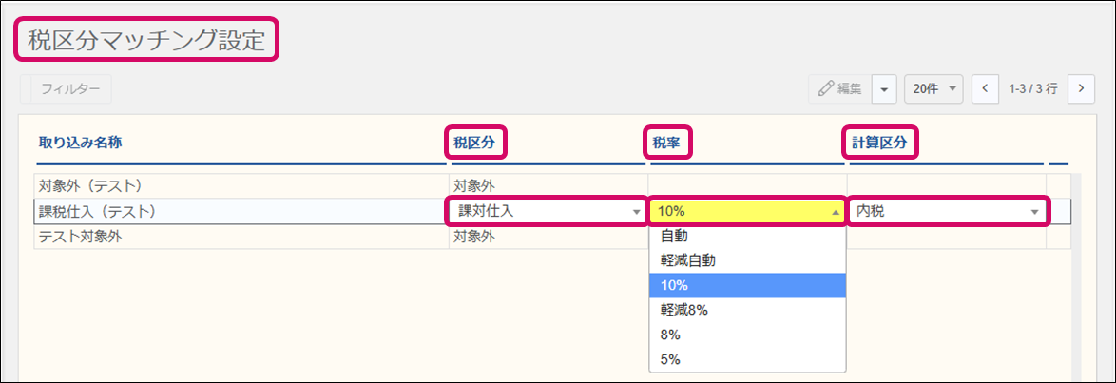Screen dimensions: 1116x383
Task: Click the pencil 編集 edit button
Action: [838, 89]
